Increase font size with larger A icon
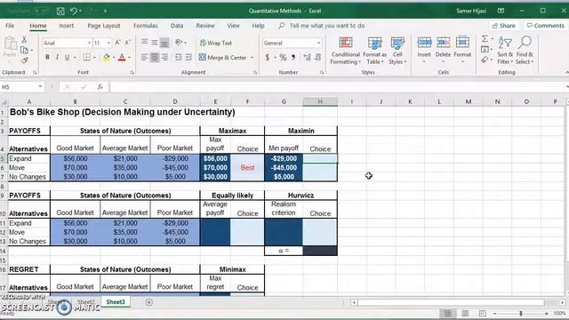This screenshot has height=320, width=569. [117, 43]
